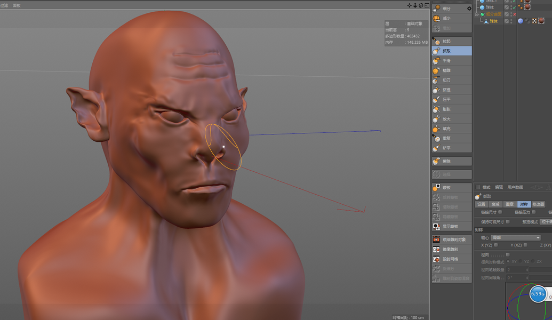The image size is (552, 320).
Task: Toggle the red X on 细分曲面
Action: [x=515, y=14]
